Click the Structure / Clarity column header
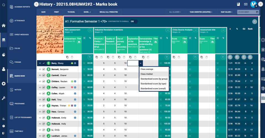Screen dimensions: 265x138 click(99, 44)
